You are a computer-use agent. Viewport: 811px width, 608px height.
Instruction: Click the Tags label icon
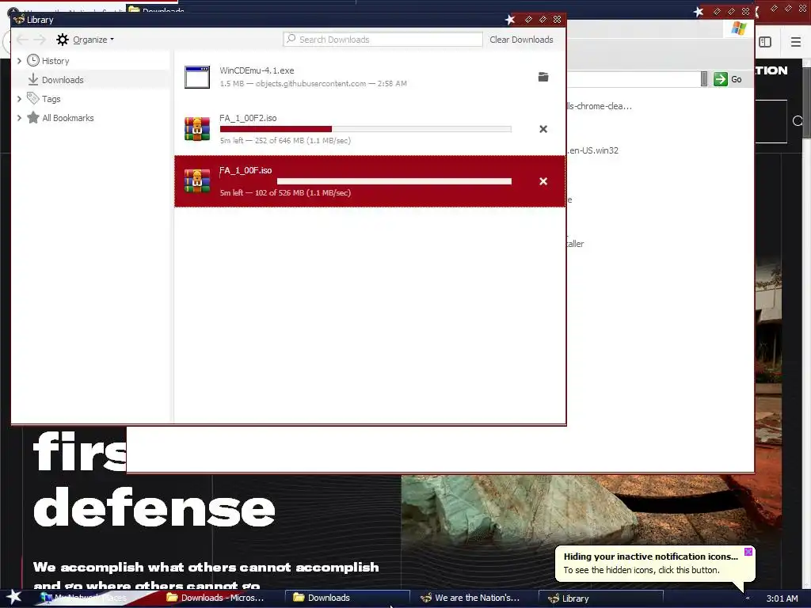[x=32, y=98]
